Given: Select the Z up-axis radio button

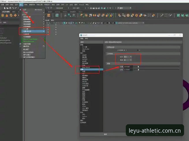Looking at the screenshot, I should coord(138,50).
